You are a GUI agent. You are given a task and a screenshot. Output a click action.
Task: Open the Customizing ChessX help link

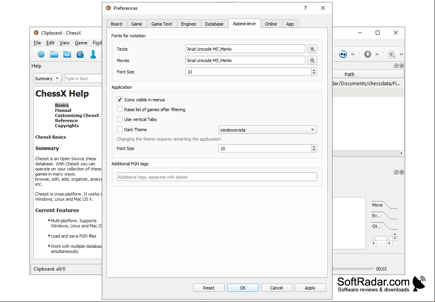(77, 115)
